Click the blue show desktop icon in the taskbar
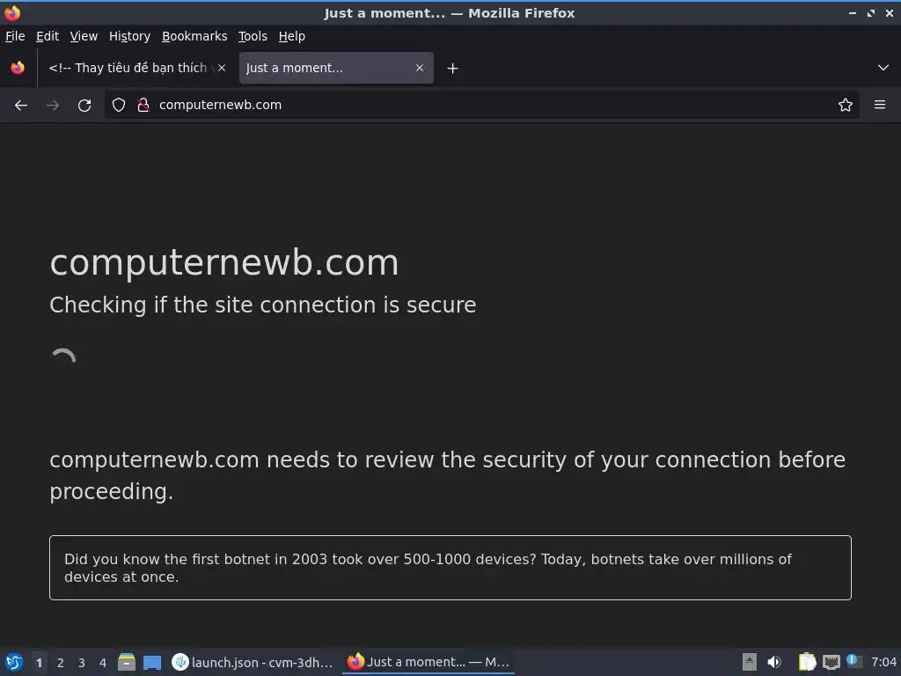This screenshot has width=901, height=676. [x=152, y=662]
